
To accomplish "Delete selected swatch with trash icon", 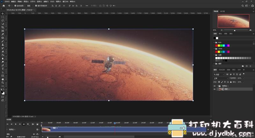I will [x=250, y=66].
